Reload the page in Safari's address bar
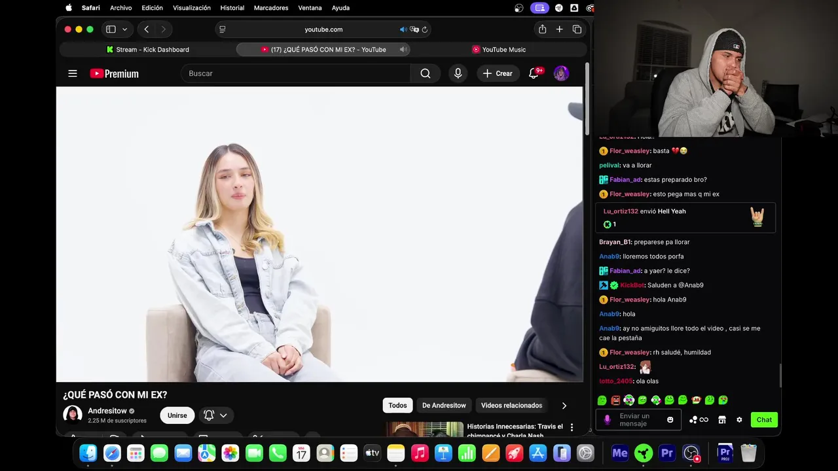Screen dimensions: 838x471 coord(425,29)
